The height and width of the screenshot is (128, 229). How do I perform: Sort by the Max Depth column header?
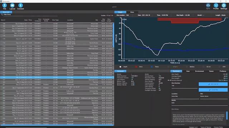coord(103,20)
